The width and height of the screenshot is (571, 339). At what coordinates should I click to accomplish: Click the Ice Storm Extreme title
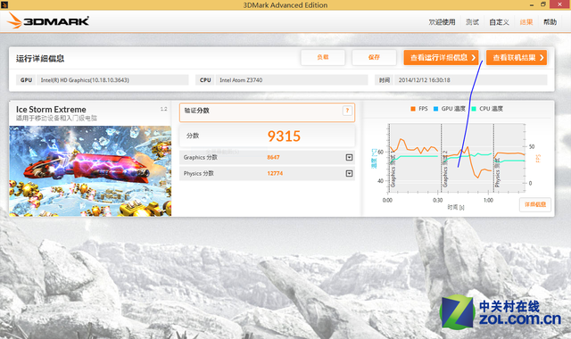click(x=51, y=109)
